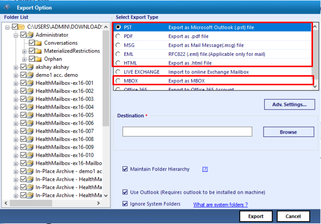Expand the demo1 acc. demo node
This screenshot has height=224, width=321.
click(x=16, y=75)
